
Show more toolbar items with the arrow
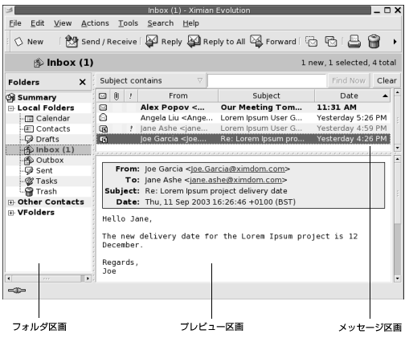click(x=395, y=42)
